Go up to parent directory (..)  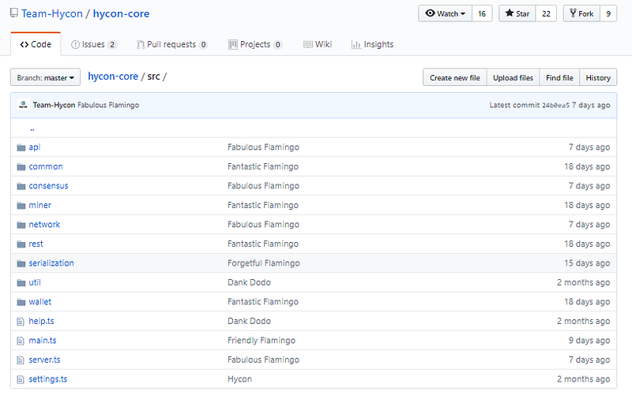point(32,129)
